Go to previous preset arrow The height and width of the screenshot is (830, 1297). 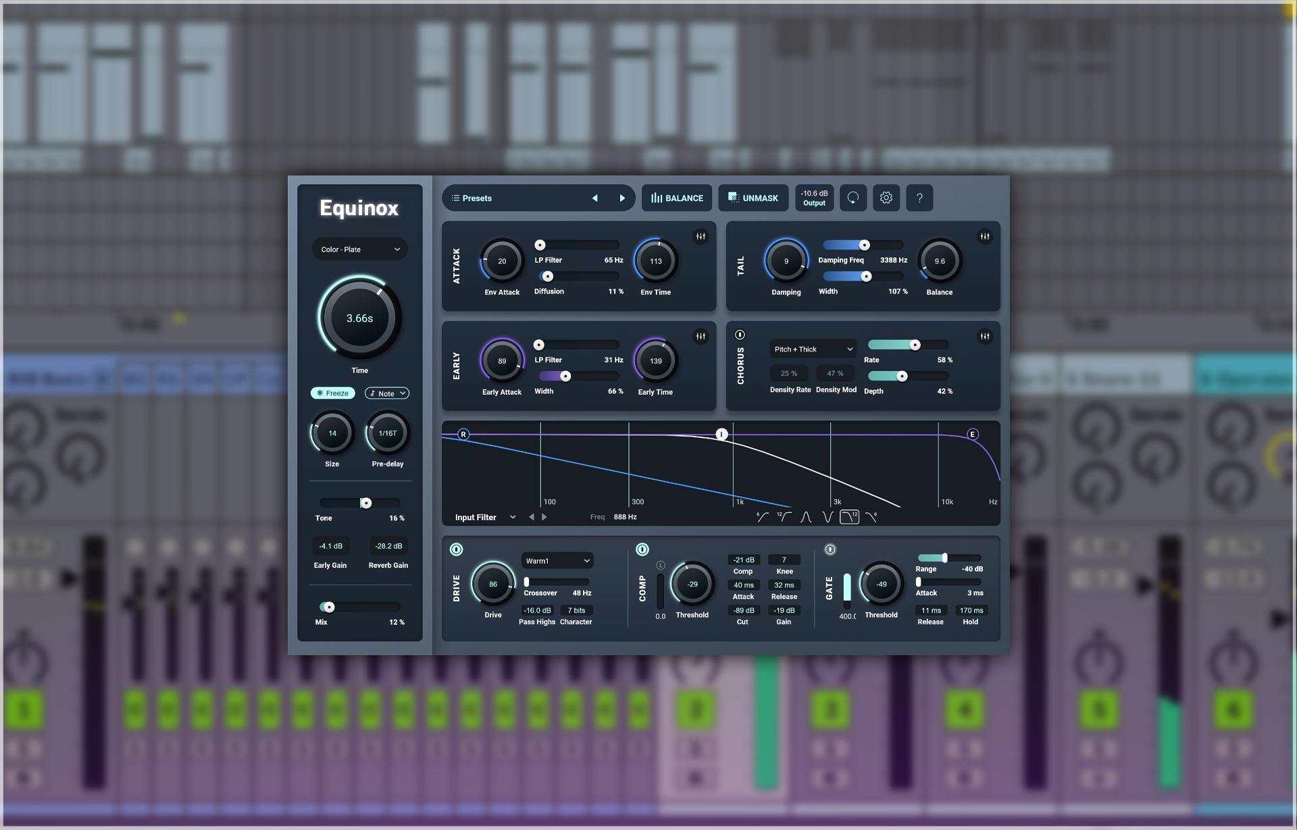click(x=594, y=198)
